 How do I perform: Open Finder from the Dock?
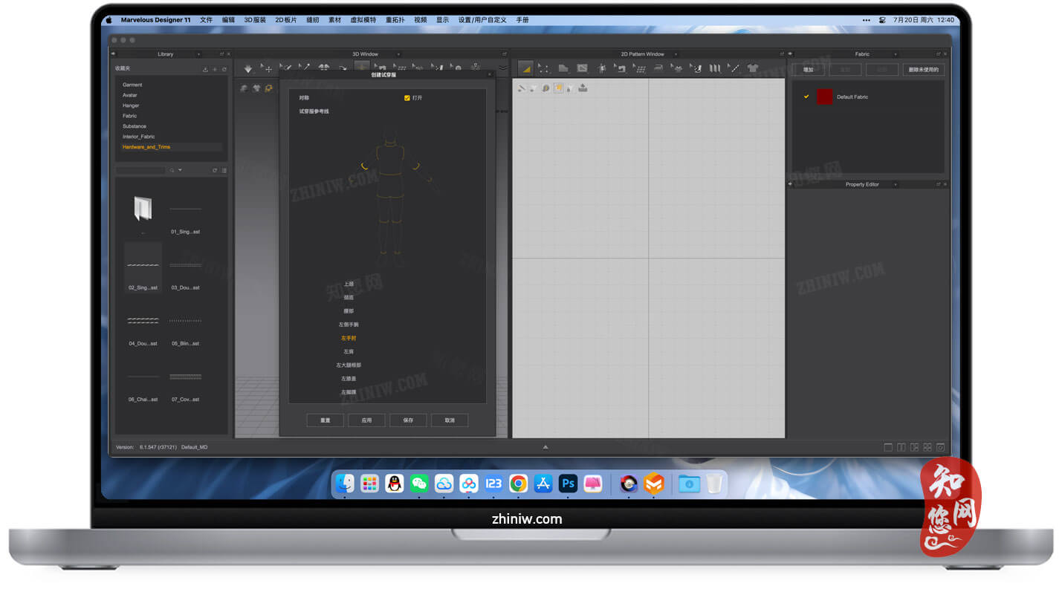pyautogui.click(x=344, y=484)
